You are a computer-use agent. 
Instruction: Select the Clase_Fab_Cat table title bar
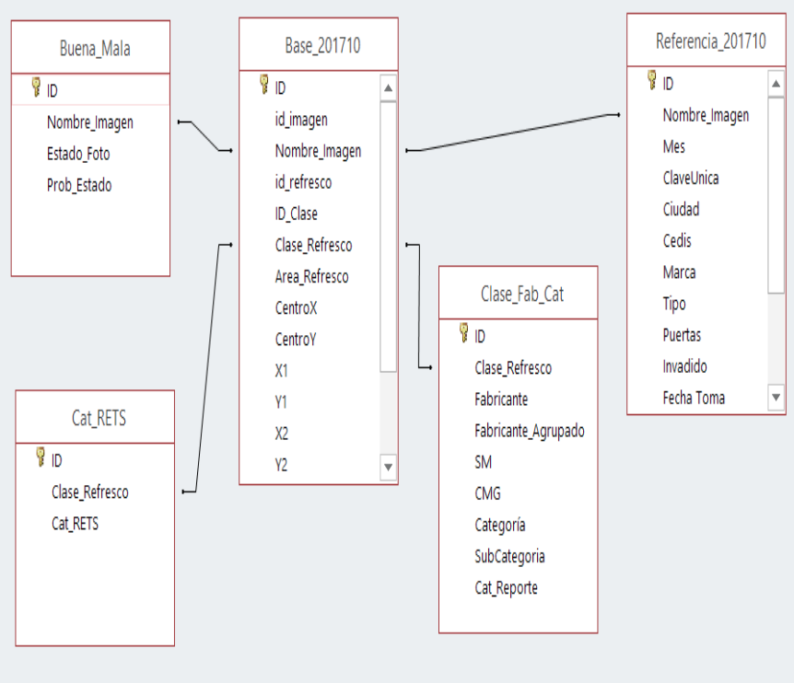519,294
